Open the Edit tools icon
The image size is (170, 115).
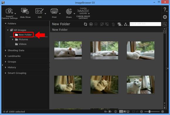click(40, 11)
